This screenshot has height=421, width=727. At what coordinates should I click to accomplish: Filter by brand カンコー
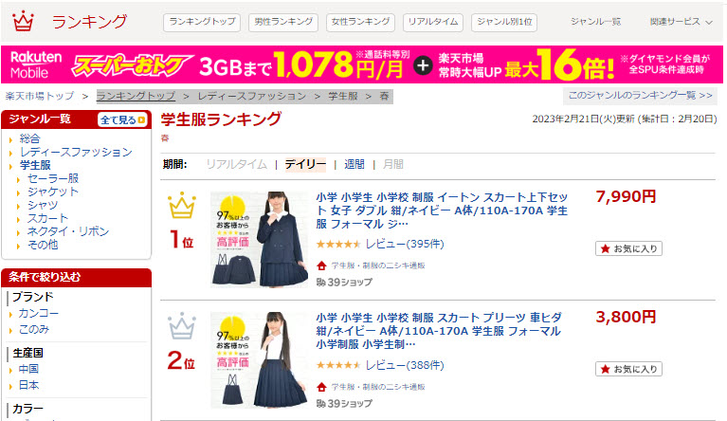[x=38, y=314]
